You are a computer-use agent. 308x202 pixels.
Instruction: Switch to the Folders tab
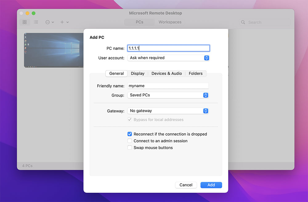coord(196,73)
